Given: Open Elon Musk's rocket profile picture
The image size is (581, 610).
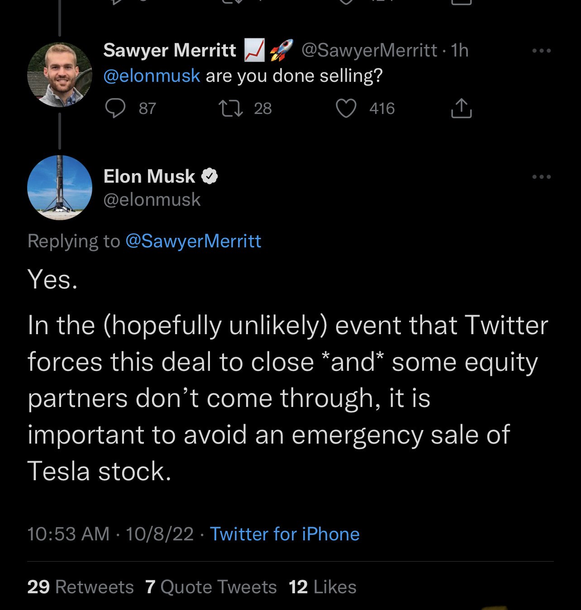Looking at the screenshot, I should (60, 188).
